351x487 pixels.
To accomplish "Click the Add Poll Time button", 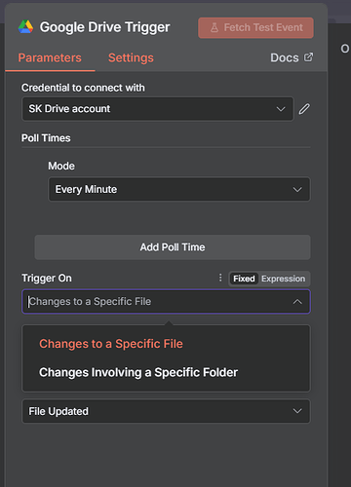I will coord(173,247).
